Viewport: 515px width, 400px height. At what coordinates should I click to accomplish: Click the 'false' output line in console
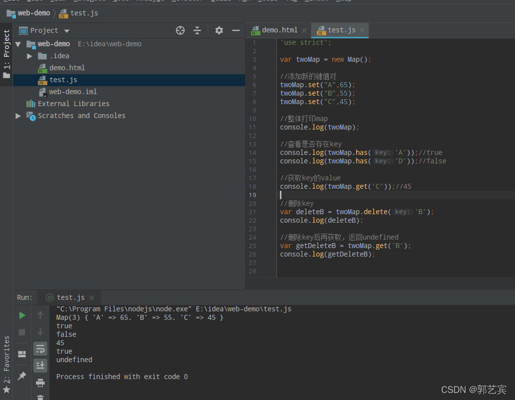coord(66,335)
